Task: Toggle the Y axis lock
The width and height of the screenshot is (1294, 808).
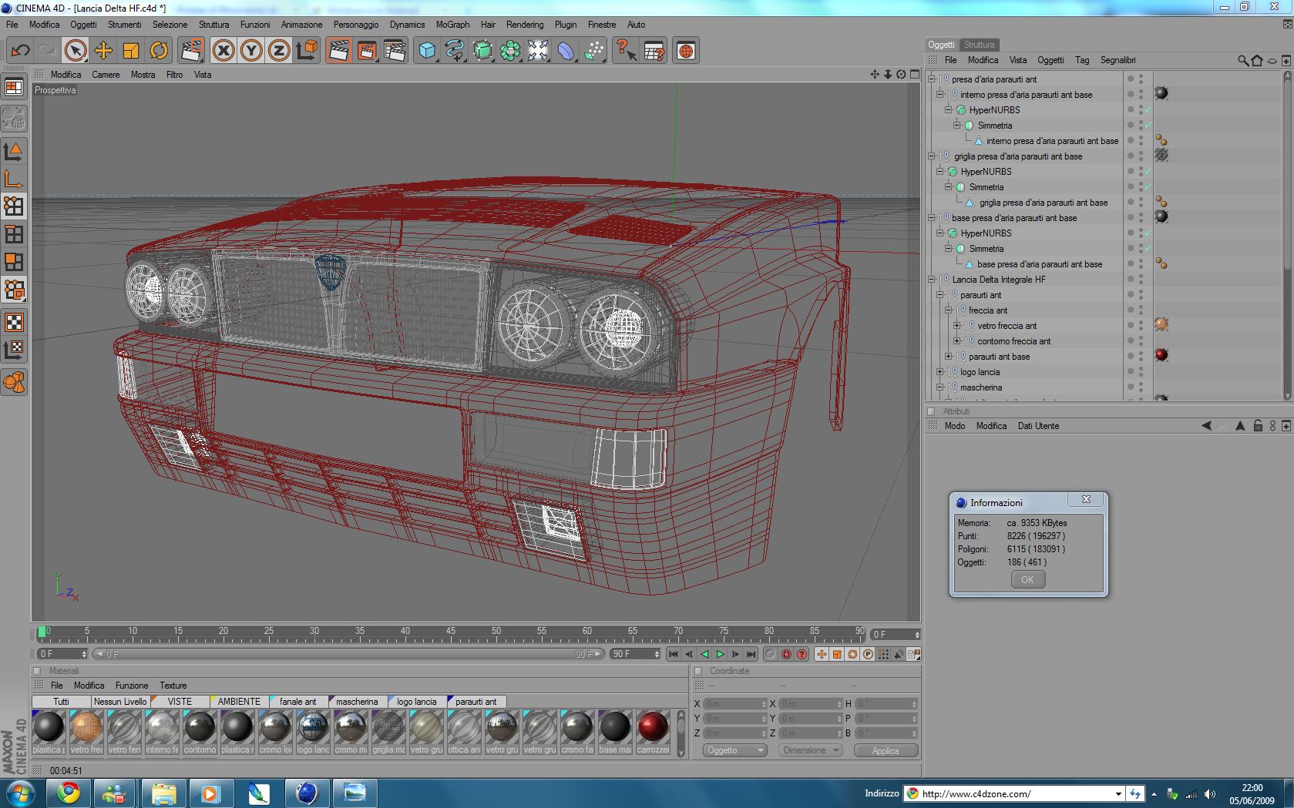Action: tap(251, 51)
